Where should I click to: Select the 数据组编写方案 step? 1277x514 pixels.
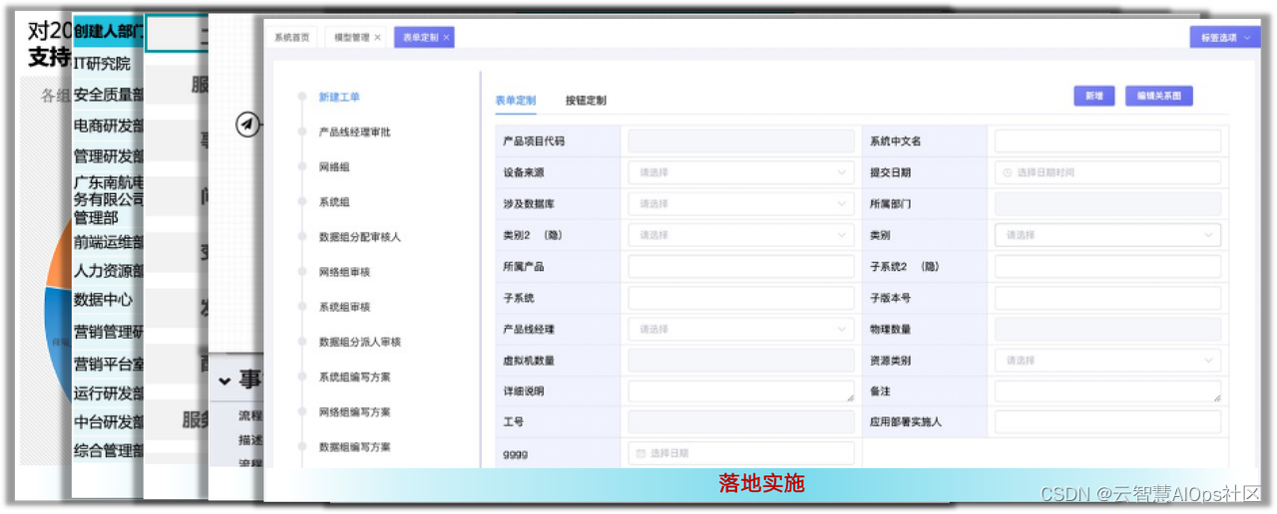coord(354,446)
